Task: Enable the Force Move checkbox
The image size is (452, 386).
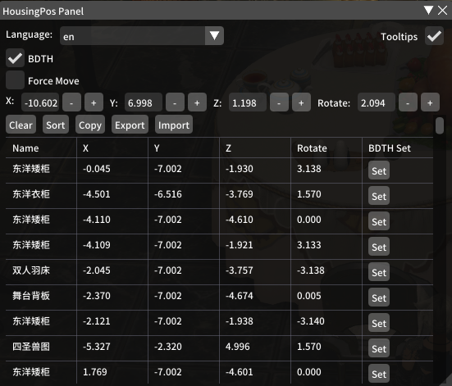Action: pos(15,80)
